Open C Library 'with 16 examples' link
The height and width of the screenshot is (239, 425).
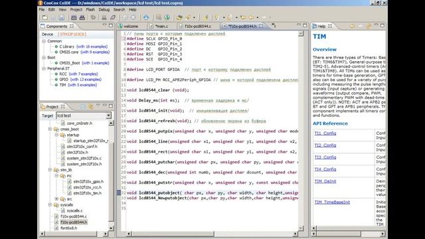coord(92,46)
